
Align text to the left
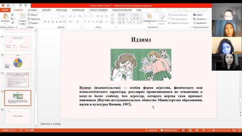coord(85,22)
